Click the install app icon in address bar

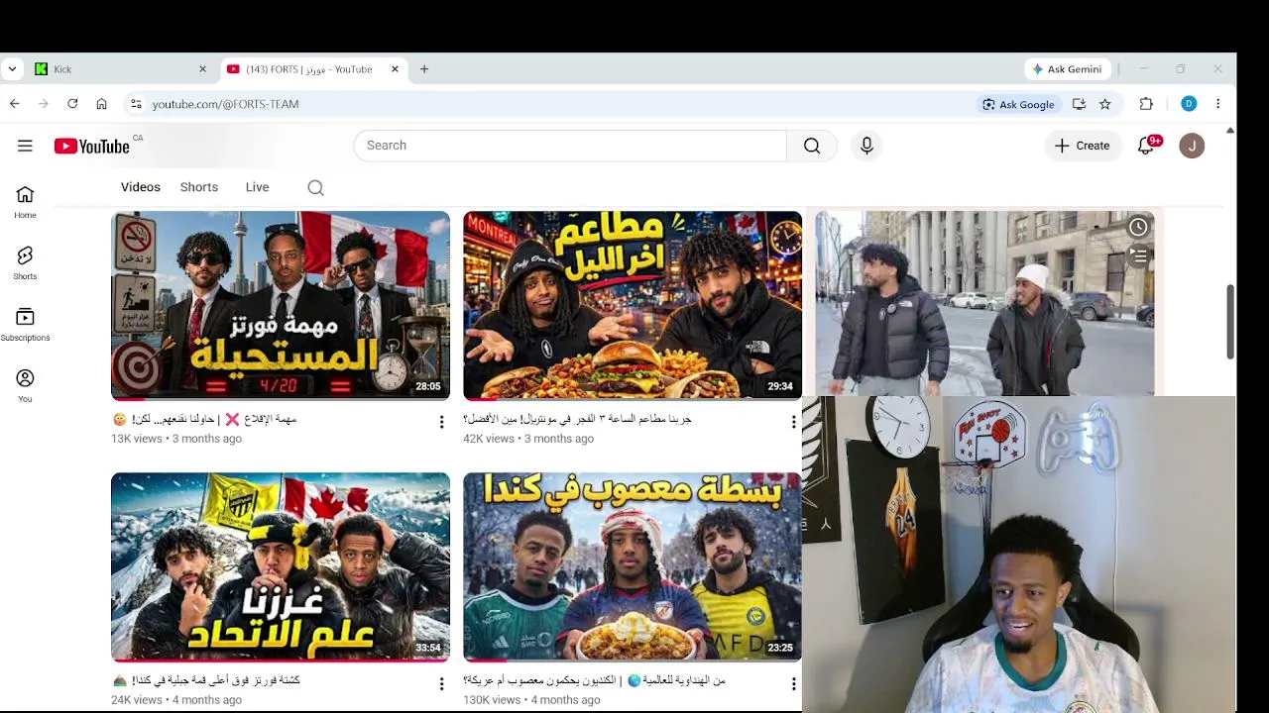coord(1079,104)
